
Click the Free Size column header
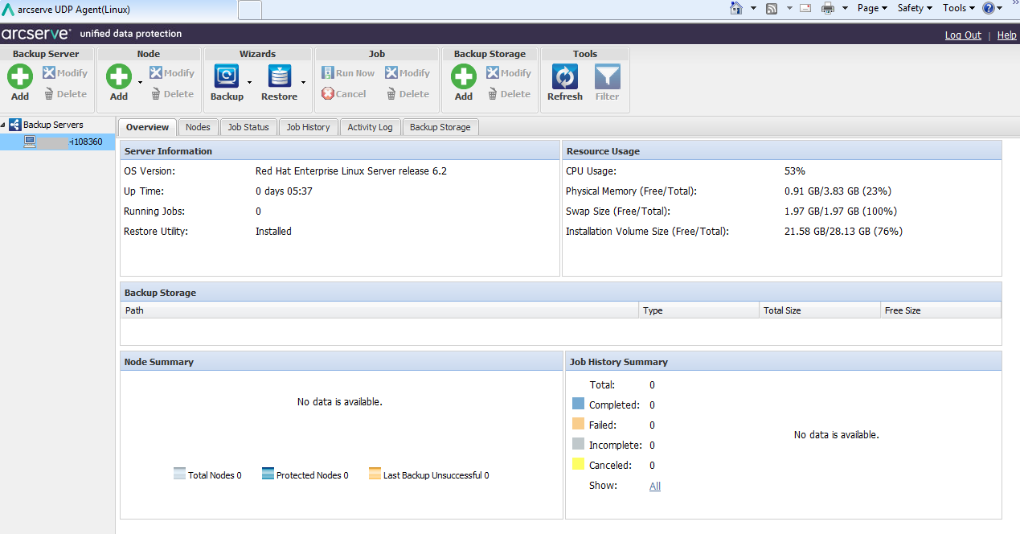coord(940,310)
